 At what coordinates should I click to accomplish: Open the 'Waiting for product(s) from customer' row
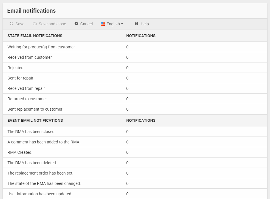point(41,47)
